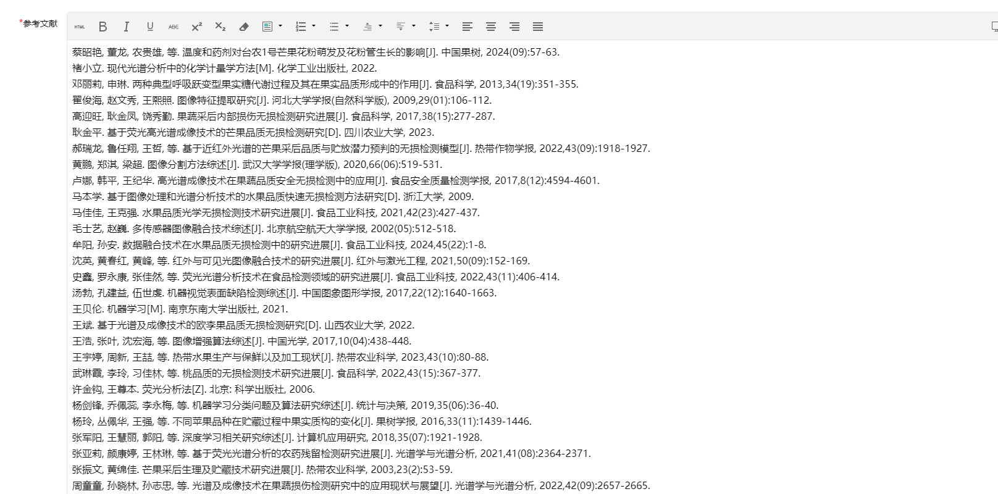This screenshot has height=494, width=998.
Task: Apply strikethrough to text
Action: click(x=174, y=27)
